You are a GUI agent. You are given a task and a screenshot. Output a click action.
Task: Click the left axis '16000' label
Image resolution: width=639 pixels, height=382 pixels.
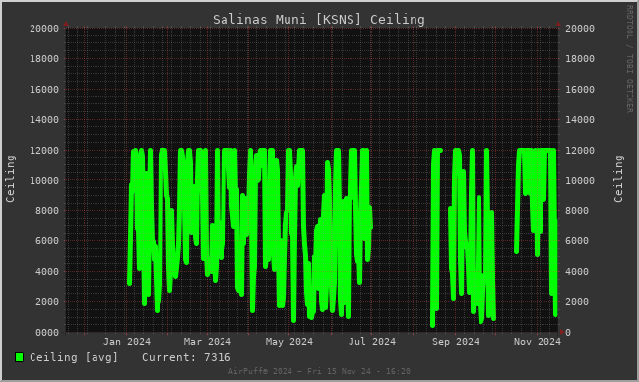click(44, 90)
